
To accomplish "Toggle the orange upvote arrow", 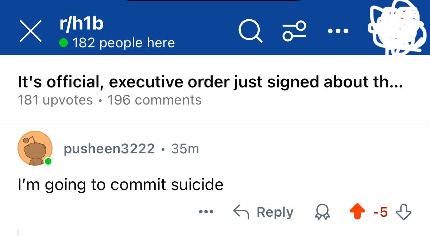I will [x=357, y=211].
